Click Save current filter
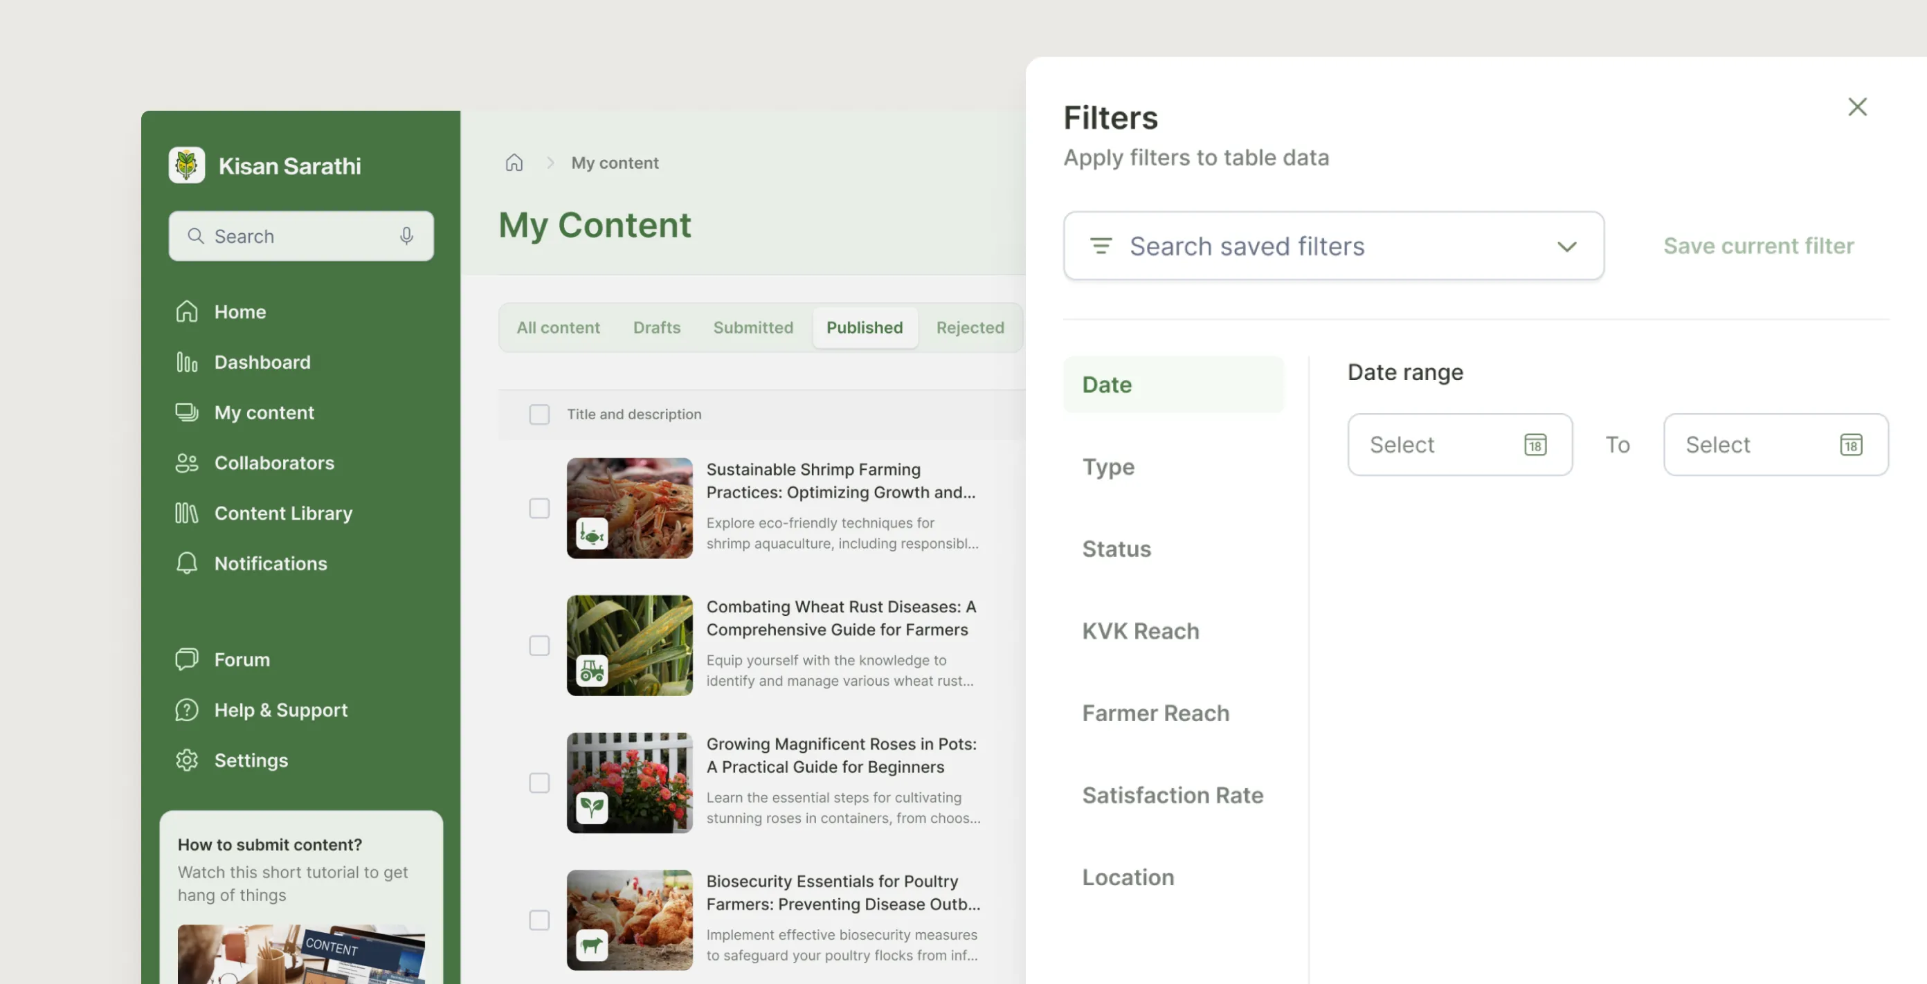Screen dimensions: 1927x984 click(1758, 246)
